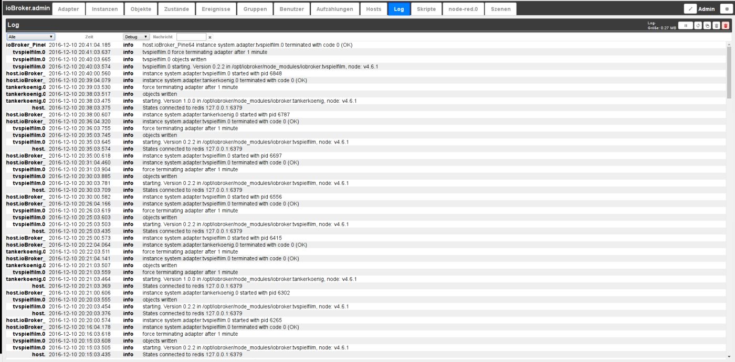This screenshot has width=735, height=362.
Task: Clear the Nachricht filter with the x
Action: pyautogui.click(x=210, y=37)
